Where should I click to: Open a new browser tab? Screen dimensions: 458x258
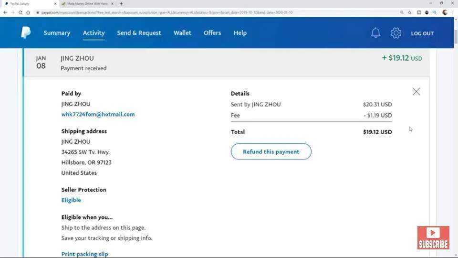pyautogui.click(x=121, y=4)
